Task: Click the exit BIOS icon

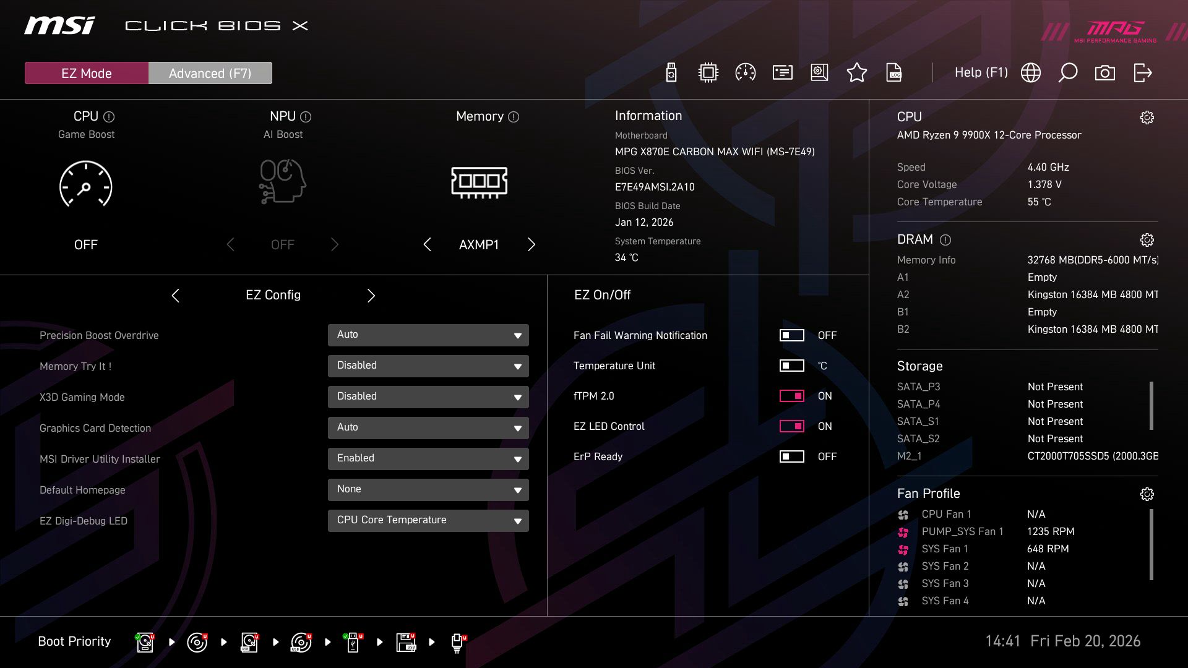Action: (1143, 72)
